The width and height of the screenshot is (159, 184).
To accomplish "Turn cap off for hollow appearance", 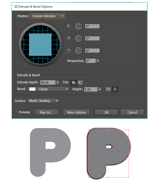I will click(80, 83).
